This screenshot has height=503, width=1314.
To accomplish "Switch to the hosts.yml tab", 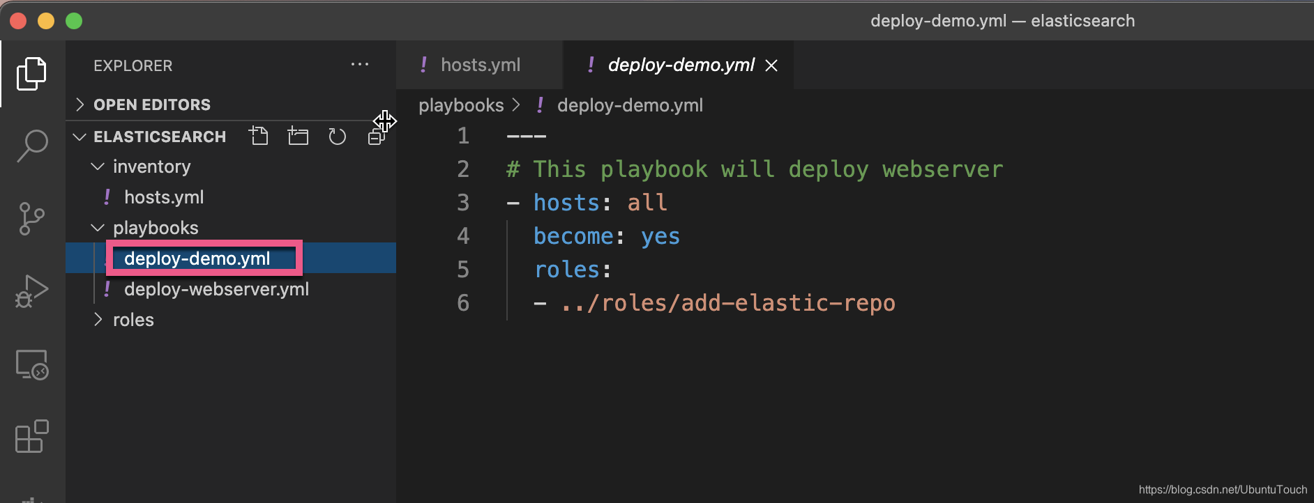I will pos(480,65).
